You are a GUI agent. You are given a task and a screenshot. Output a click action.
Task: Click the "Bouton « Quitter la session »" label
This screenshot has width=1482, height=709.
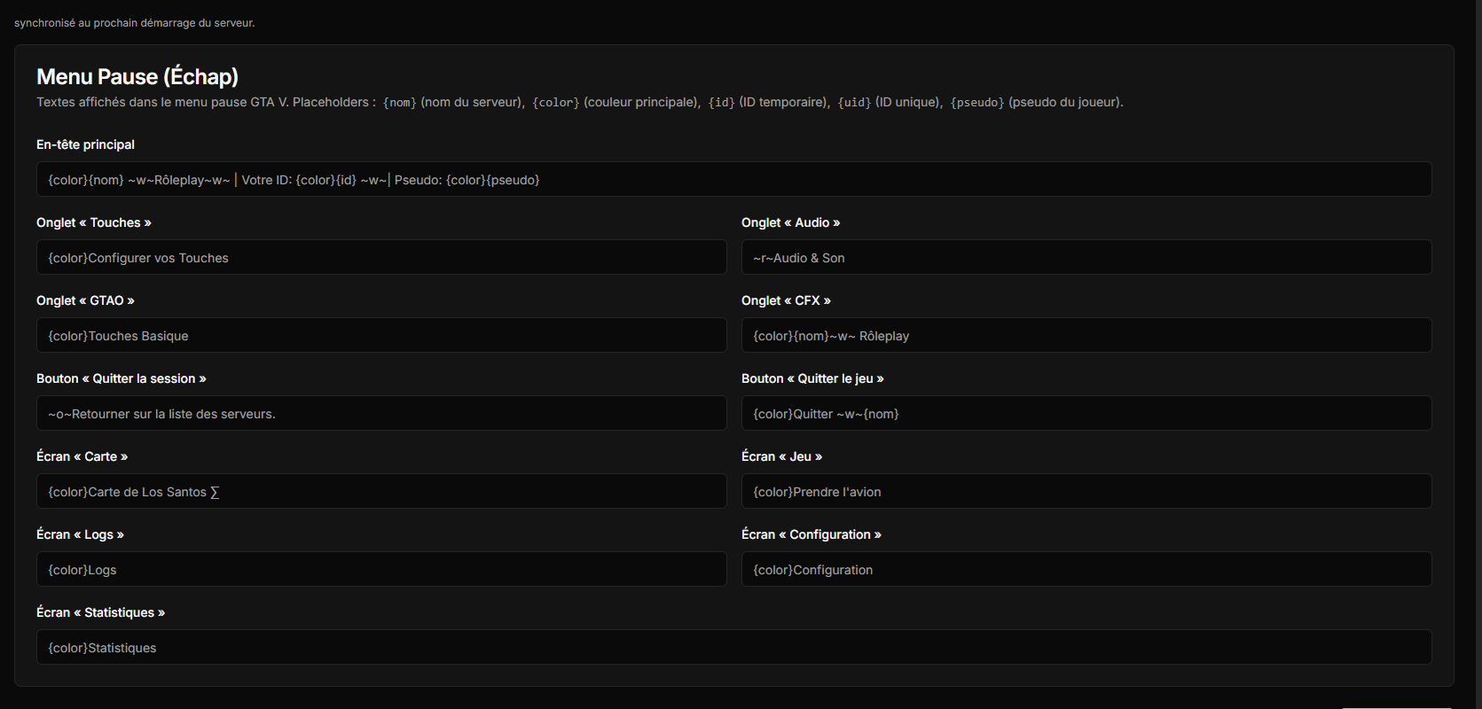(x=122, y=378)
